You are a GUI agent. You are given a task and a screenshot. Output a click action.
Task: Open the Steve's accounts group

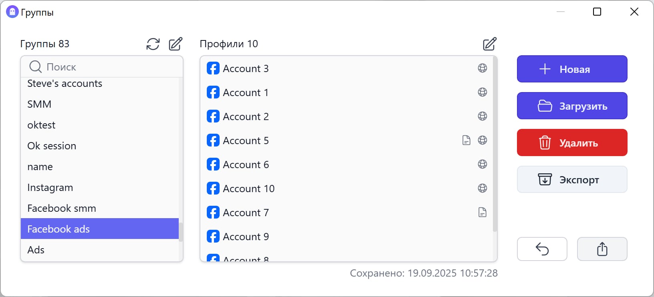65,84
